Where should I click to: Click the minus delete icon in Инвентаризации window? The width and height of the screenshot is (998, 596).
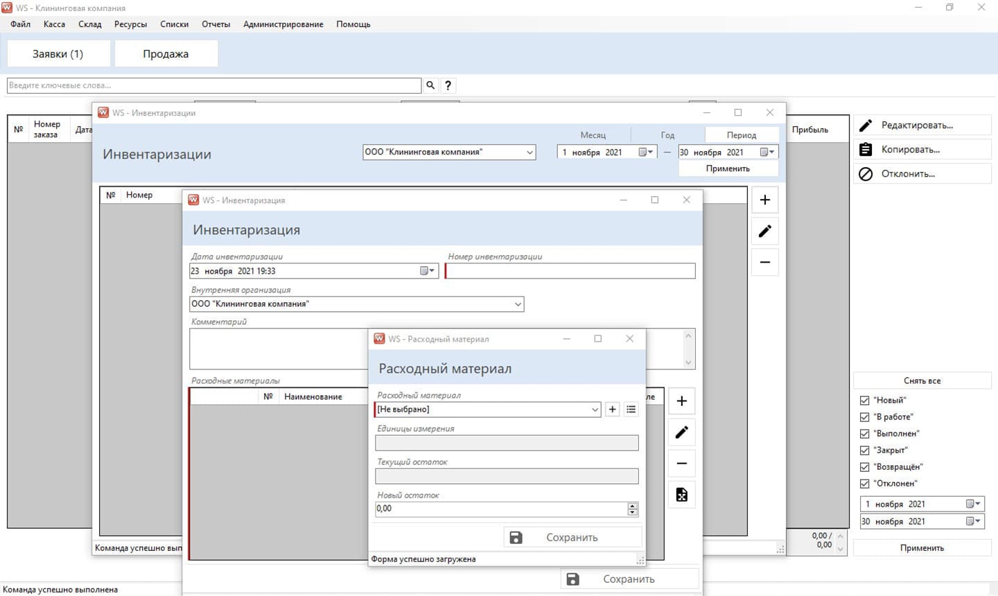point(764,263)
